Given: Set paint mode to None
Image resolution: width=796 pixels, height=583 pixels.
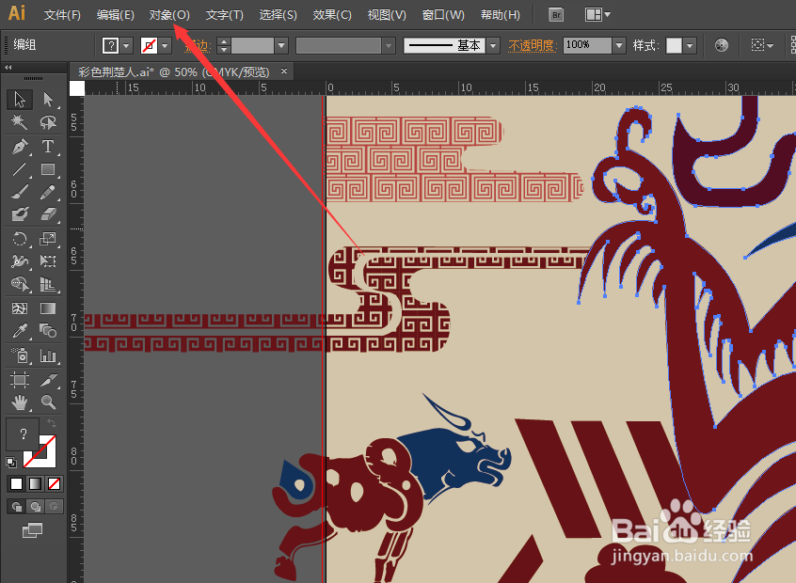Looking at the screenshot, I should [x=54, y=484].
